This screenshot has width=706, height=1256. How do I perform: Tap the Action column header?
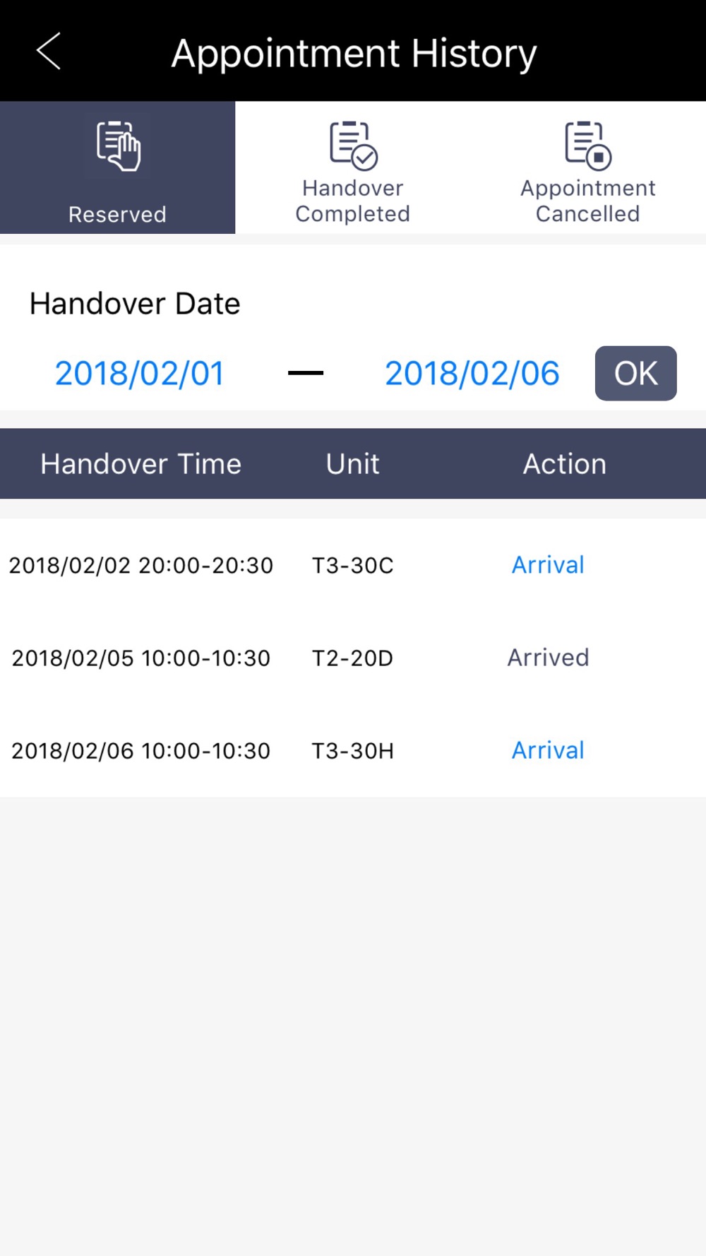[564, 464]
